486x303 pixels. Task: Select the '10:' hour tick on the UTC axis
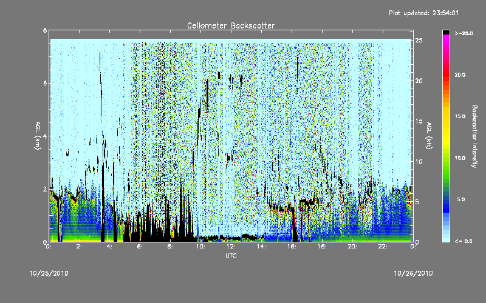pyautogui.click(x=200, y=247)
